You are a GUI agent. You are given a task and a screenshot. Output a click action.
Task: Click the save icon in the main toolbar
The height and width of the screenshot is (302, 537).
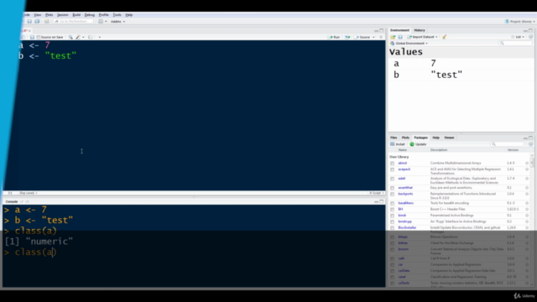29,21
